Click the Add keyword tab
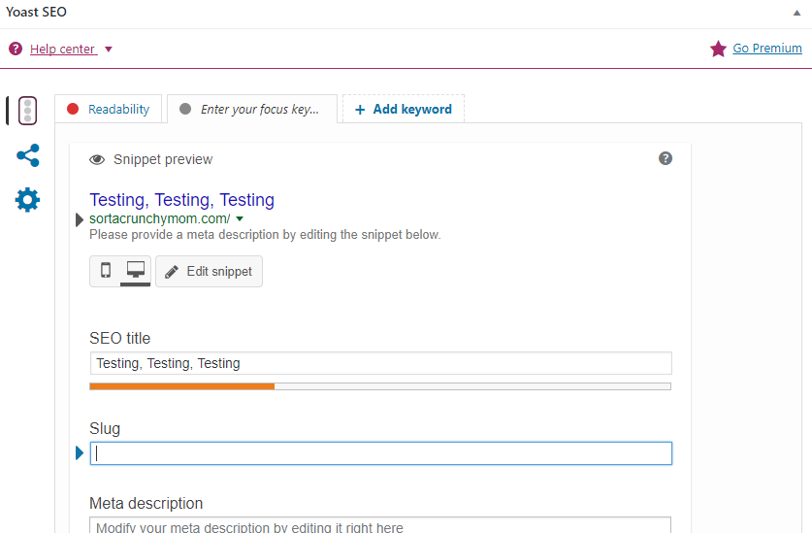This screenshot has height=533, width=812. (404, 109)
